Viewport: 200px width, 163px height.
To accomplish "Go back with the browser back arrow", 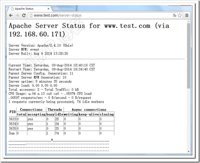I will pyautogui.click(x=11, y=15).
